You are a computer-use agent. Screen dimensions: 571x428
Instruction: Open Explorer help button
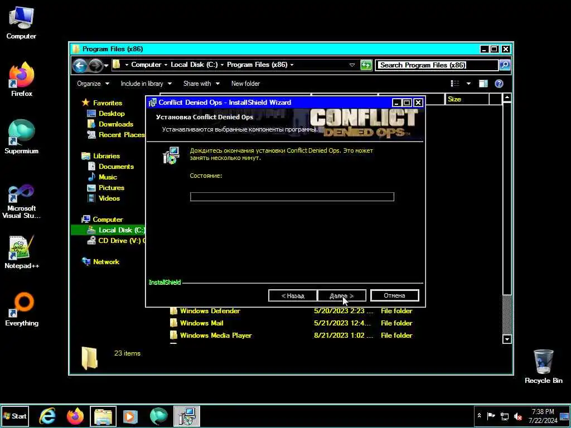pyautogui.click(x=499, y=84)
